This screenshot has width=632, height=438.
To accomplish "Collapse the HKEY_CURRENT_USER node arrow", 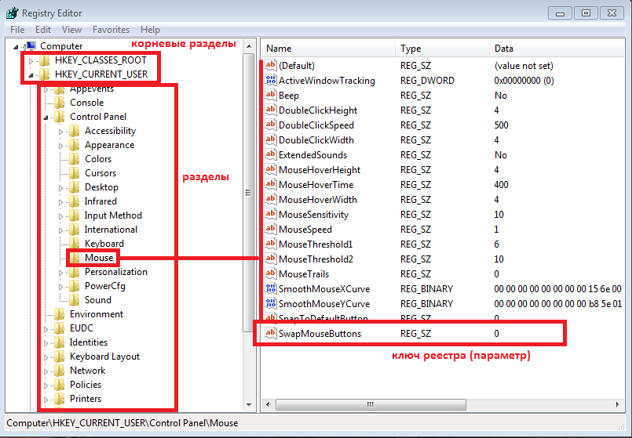I will tap(31, 75).
